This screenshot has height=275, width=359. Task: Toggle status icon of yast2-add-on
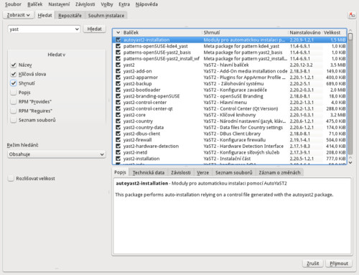[118, 71]
